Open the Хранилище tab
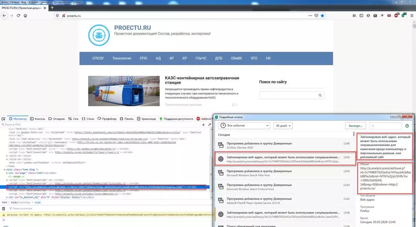This screenshot has width=416, height=227. point(146,119)
